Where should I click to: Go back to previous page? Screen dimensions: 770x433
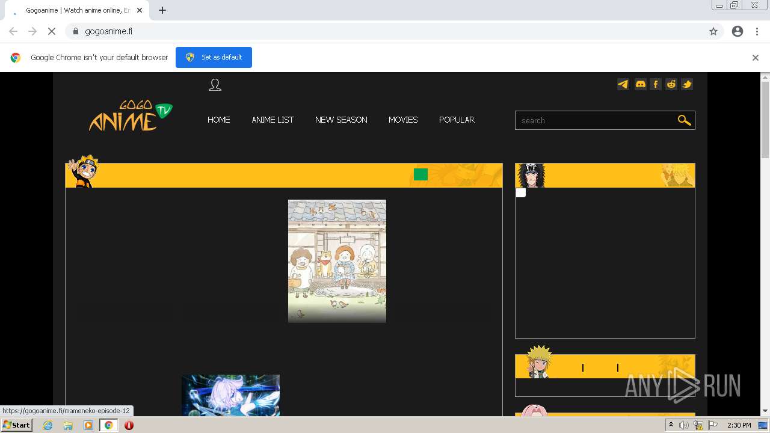(13, 31)
